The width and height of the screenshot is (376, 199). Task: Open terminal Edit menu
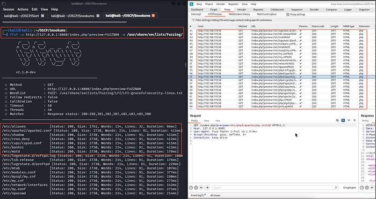pyautogui.click(x=34, y=9)
